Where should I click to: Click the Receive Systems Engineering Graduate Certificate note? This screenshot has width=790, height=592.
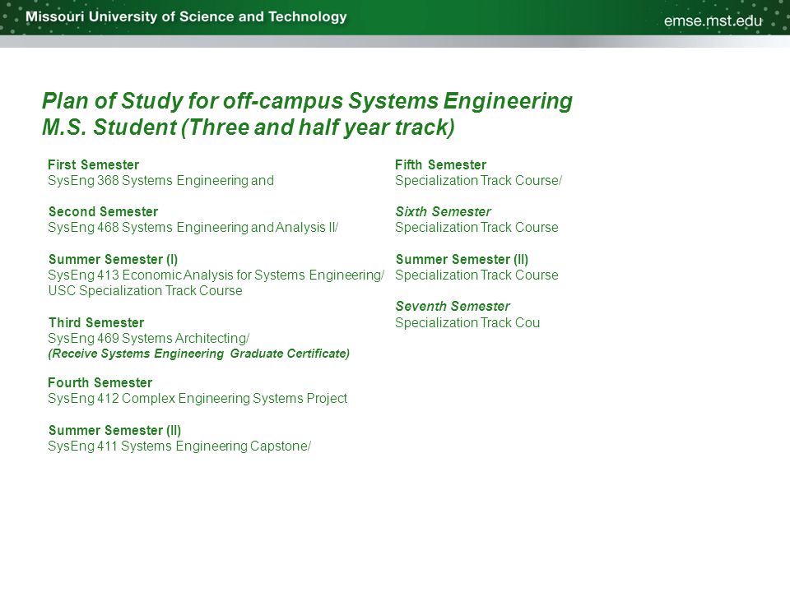pos(198,354)
